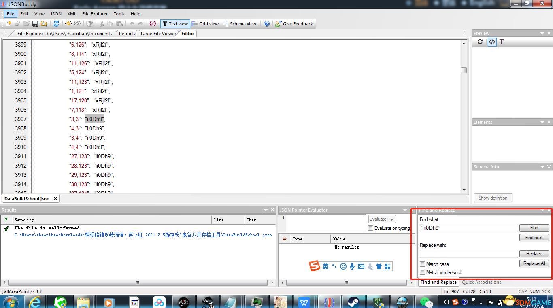Click the tab strip scroll-right arrow
553x308 pixels.
[464, 33]
